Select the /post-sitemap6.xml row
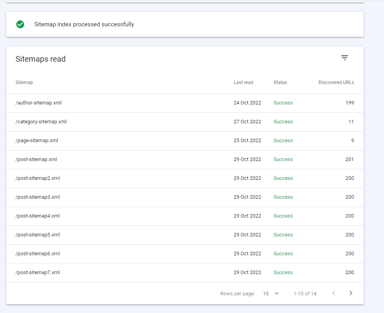 38,254
